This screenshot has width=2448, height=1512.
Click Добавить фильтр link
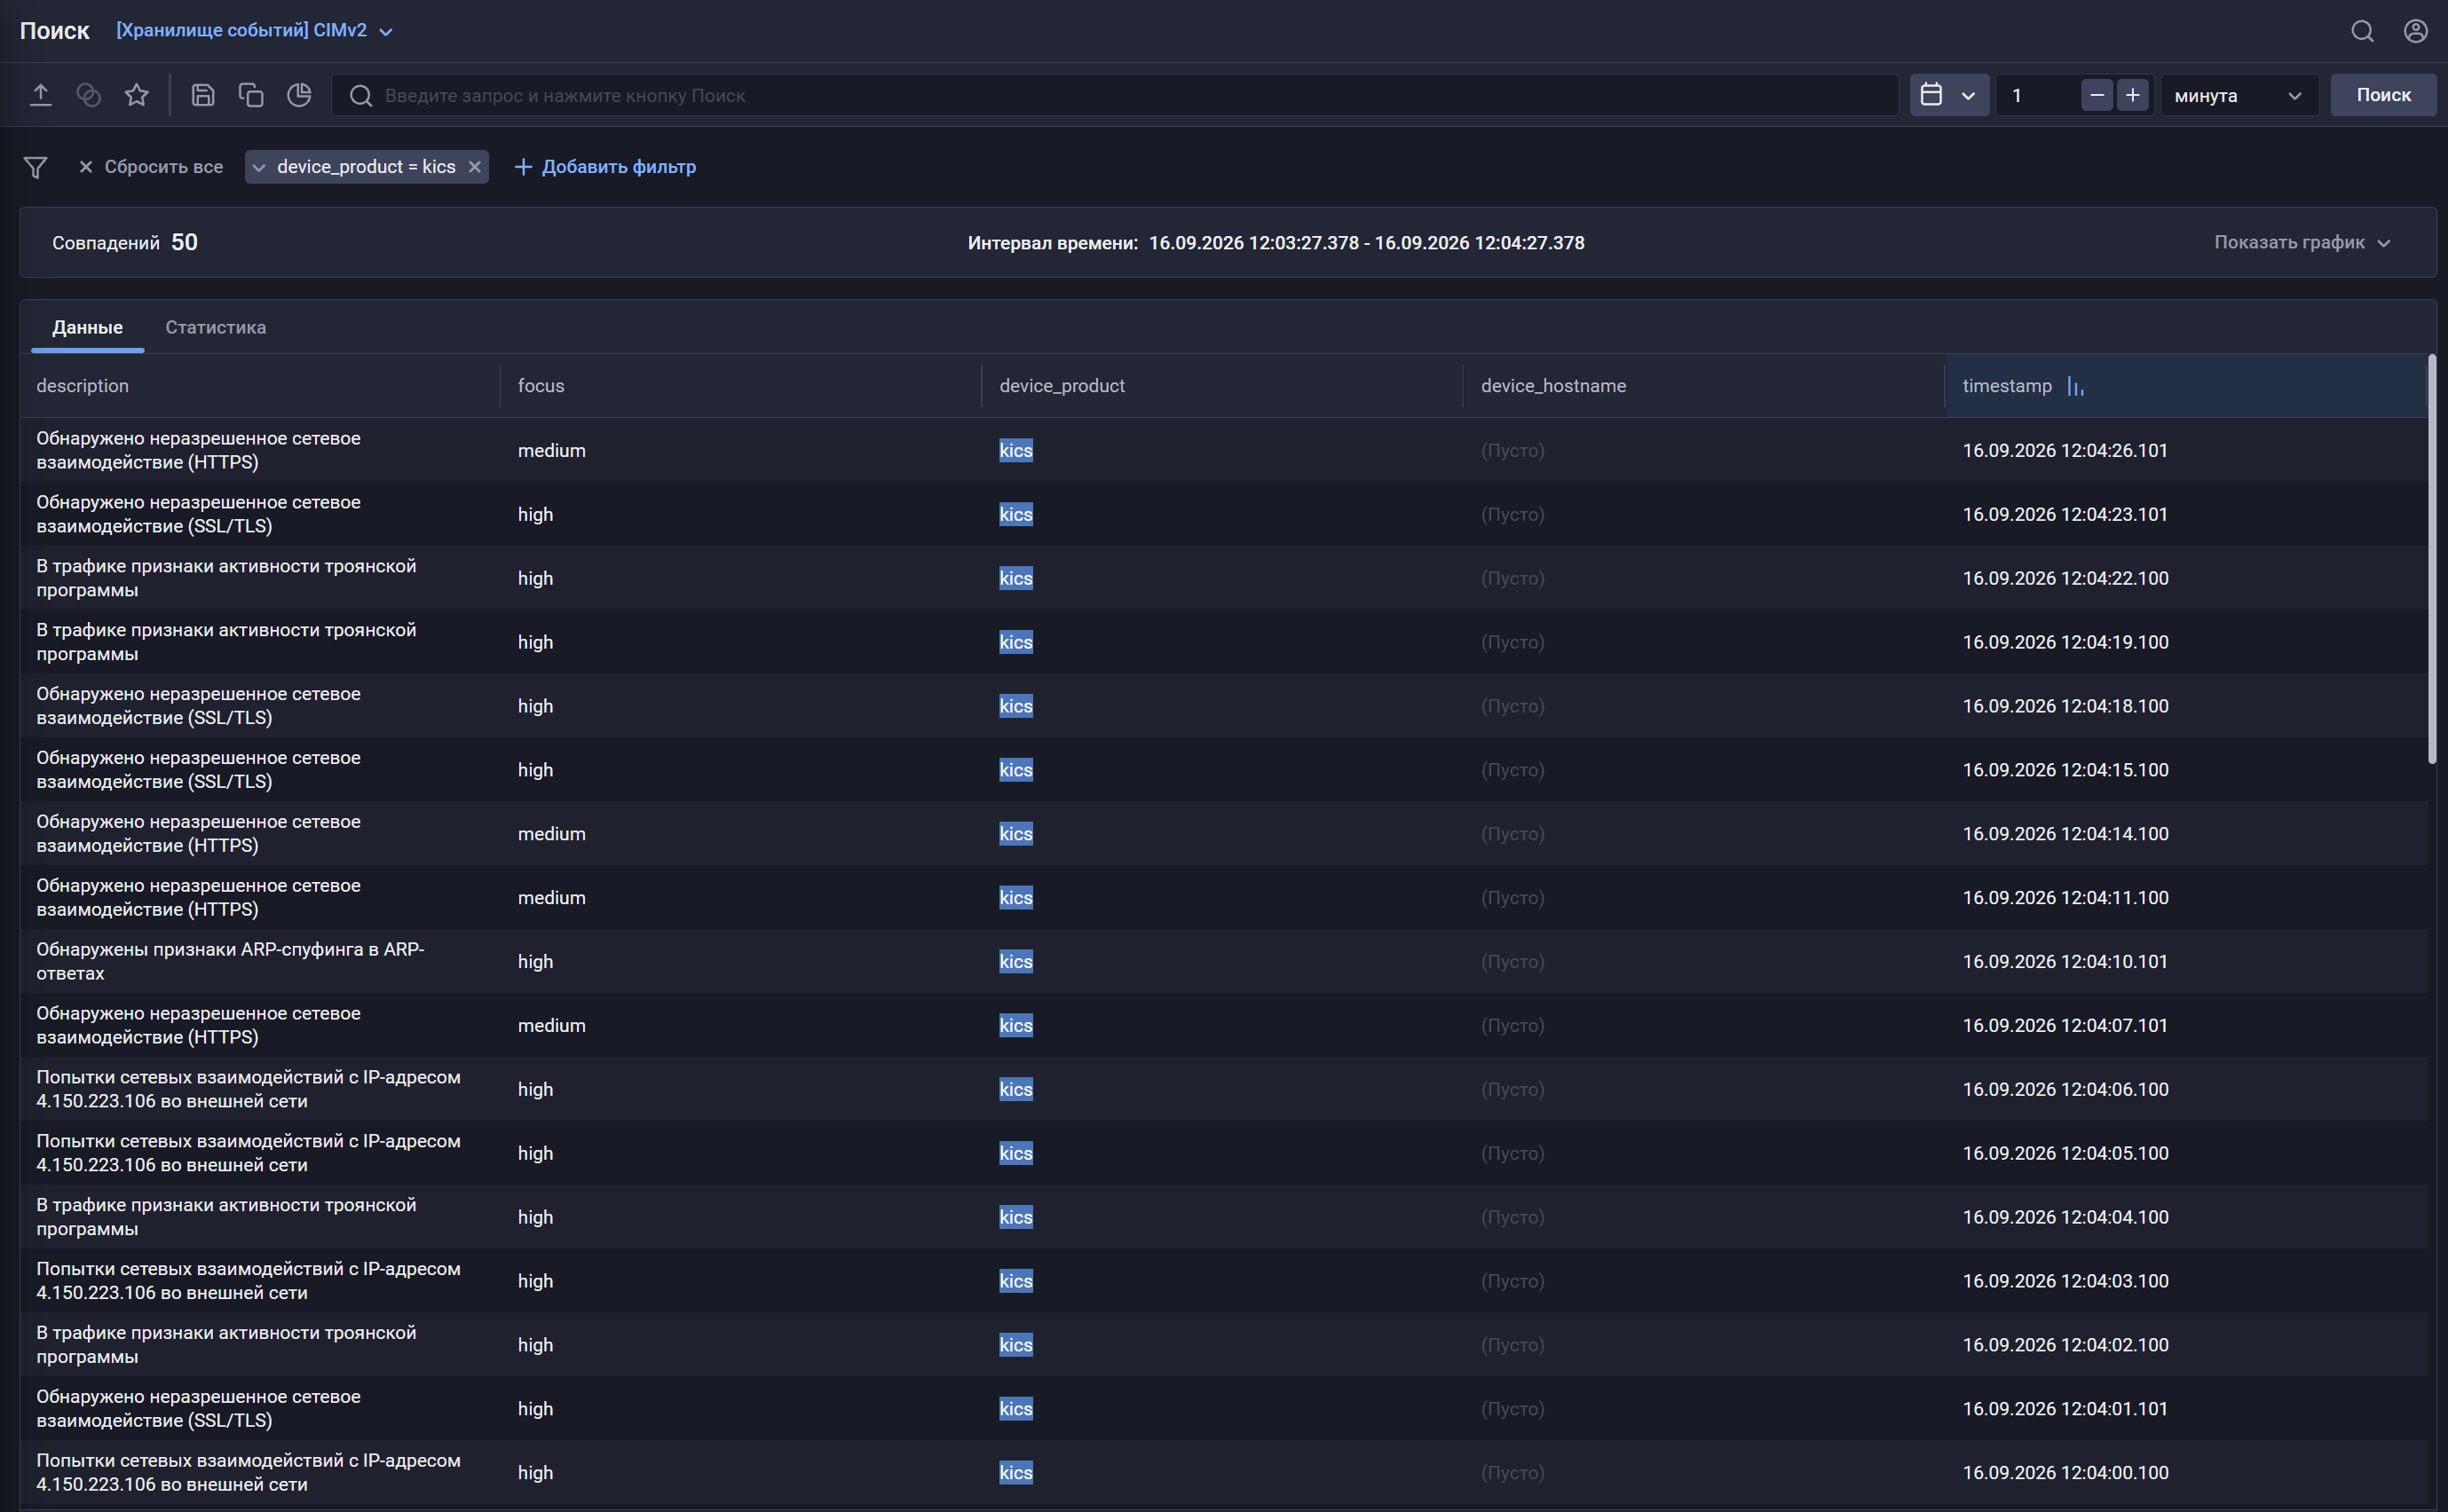605,167
